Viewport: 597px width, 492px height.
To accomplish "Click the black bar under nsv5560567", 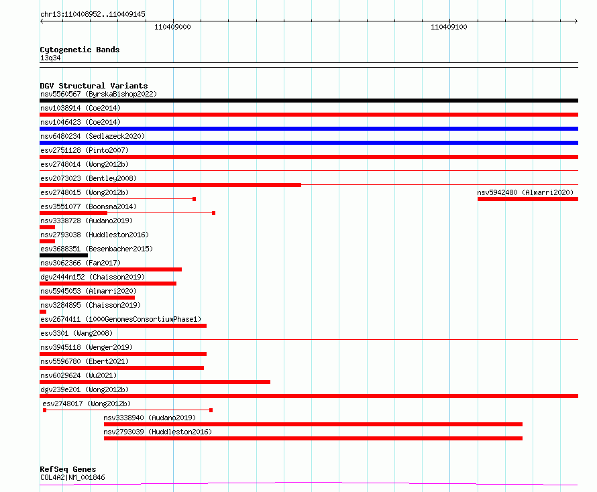I will (309, 101).
